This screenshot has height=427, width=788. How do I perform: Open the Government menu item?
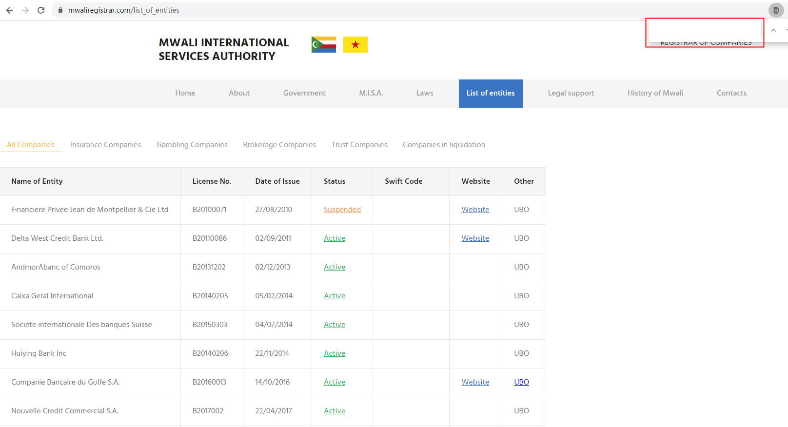[x=304, y=93]
